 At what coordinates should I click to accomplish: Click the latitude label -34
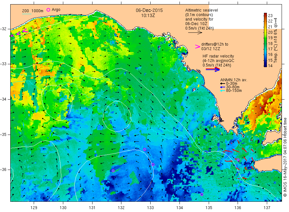coord(3,99)
